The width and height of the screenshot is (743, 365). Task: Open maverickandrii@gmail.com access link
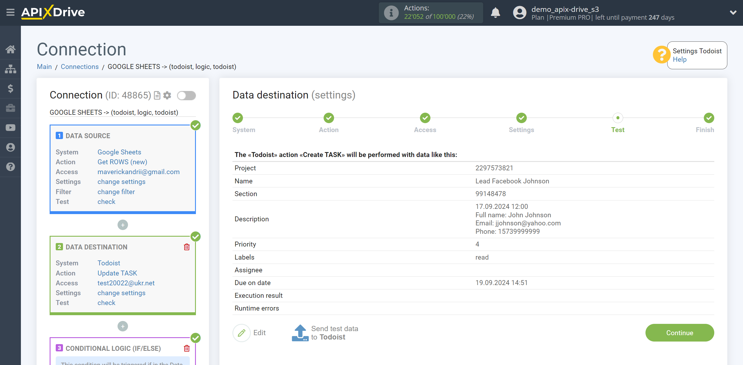(x=138, y=172)
